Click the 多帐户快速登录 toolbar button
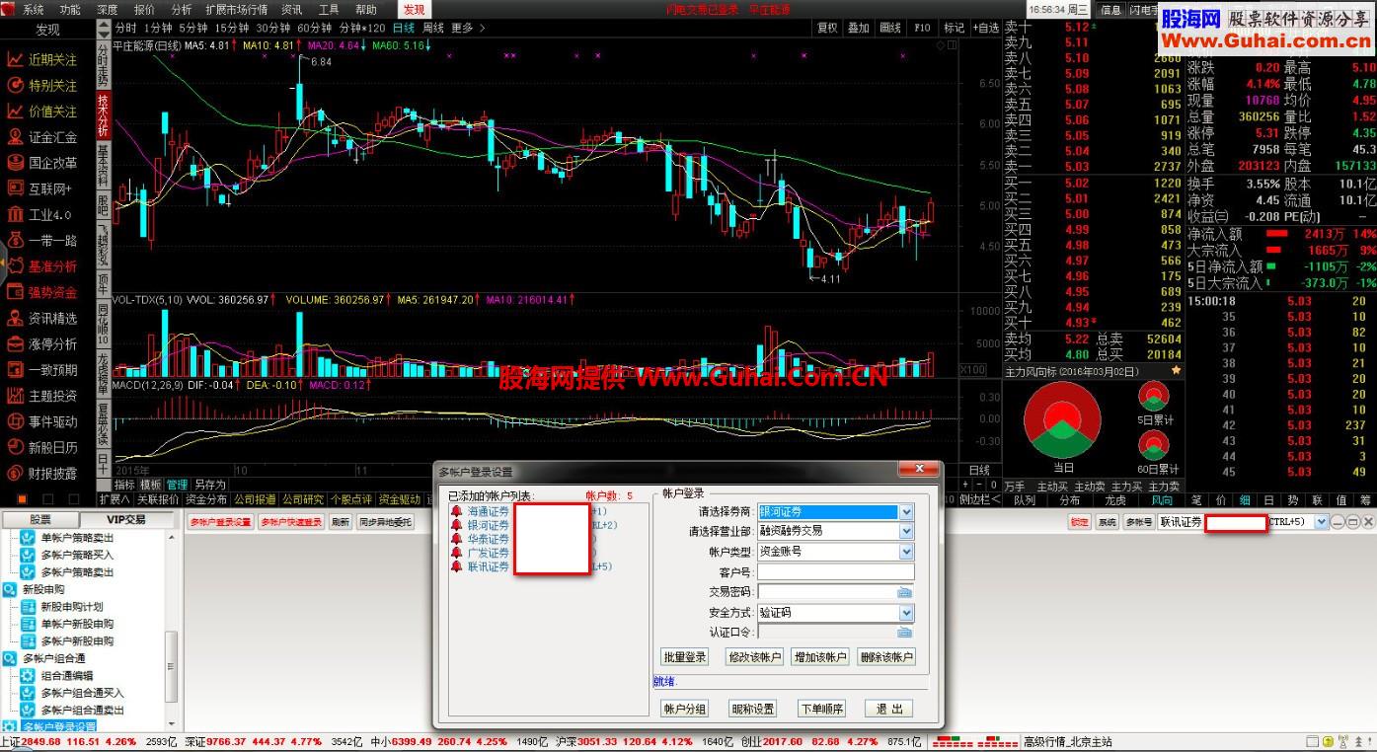This screenshot has width=1377, height=752. [x=291, y=522]
